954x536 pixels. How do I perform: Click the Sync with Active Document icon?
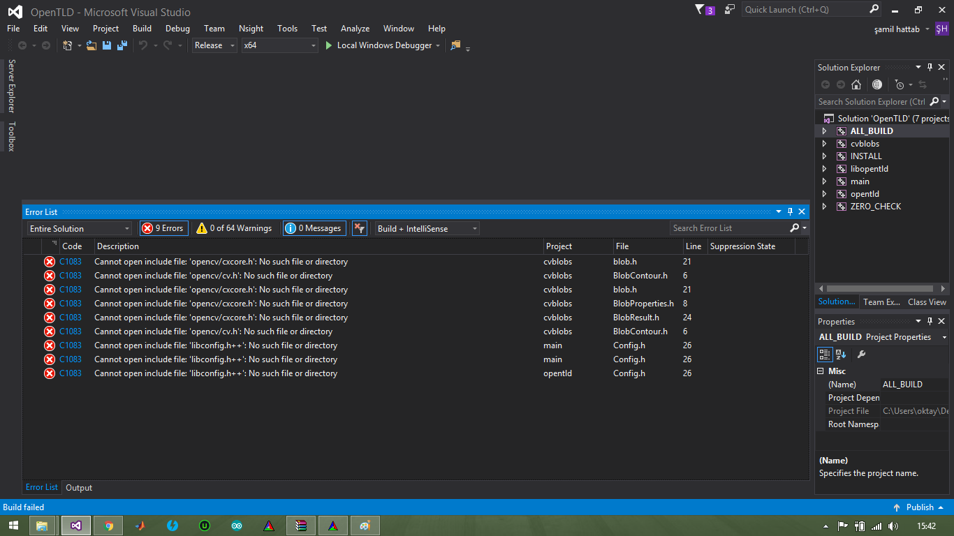[x=923, y=84]
